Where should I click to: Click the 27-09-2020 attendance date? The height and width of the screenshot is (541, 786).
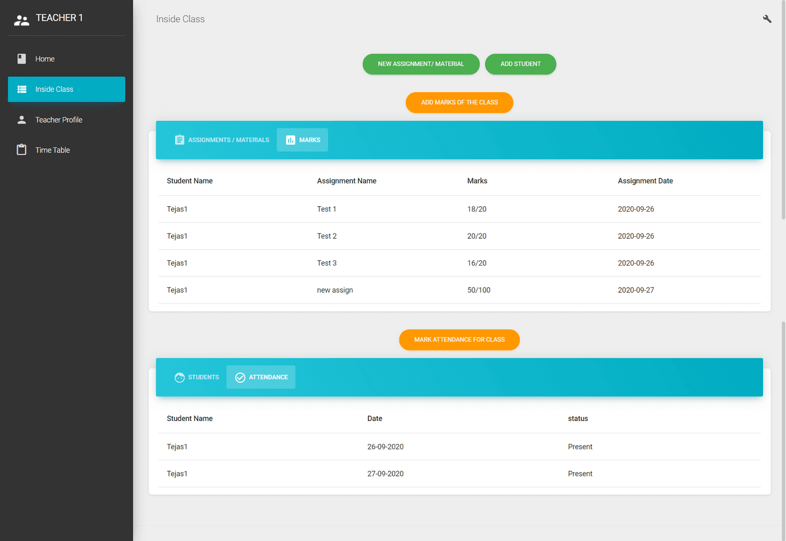385,474
